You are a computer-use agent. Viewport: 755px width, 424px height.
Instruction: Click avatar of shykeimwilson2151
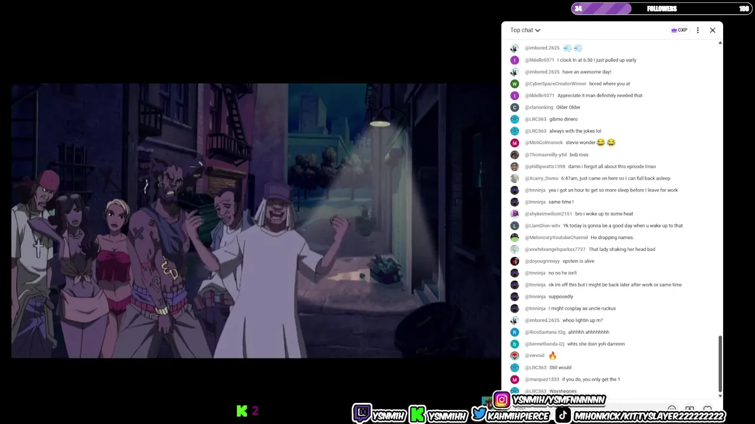[x=514, y=214]
